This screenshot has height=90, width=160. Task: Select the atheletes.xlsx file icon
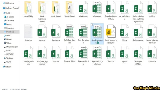[97, 7]
